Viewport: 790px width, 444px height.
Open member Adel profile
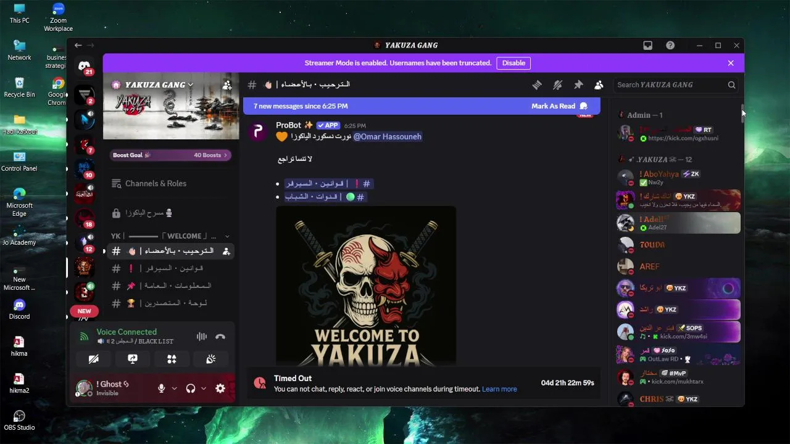678,223
